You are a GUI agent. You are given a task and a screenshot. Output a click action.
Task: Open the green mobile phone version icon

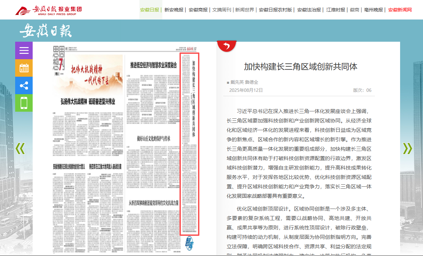click(x=24, y=103)
